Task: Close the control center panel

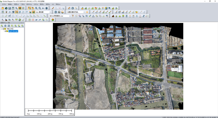Action: coord(23,23)
